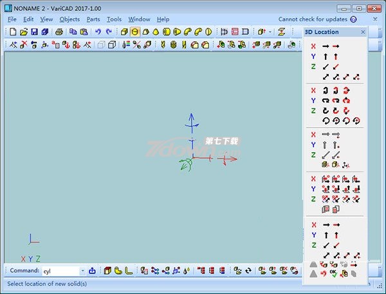Click the Redo arrow icon
Image resolution: width=386 pixels, height=294 pixels.
109,32
